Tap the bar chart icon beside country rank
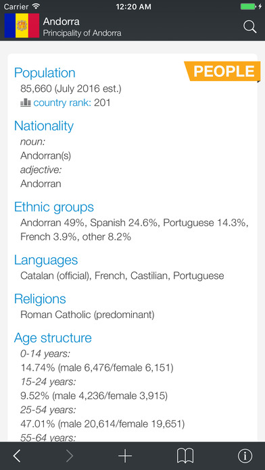Screen dimensions: 265x470 (26, 103)
